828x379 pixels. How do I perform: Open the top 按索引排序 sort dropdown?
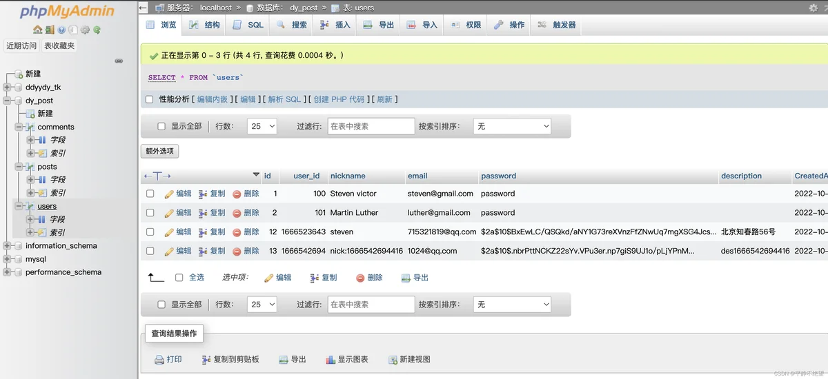512,126
